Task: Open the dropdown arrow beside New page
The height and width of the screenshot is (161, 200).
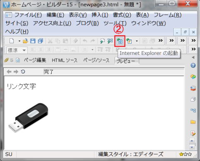Action: [20, 41]
